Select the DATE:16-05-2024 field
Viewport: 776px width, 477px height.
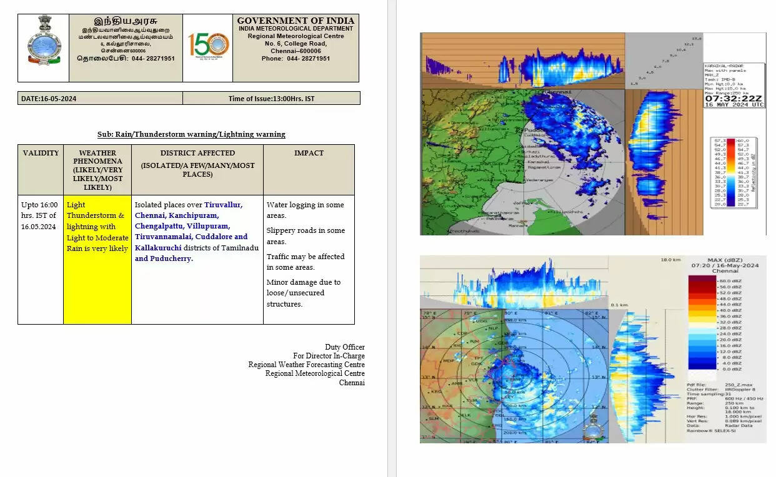(49, 99)
